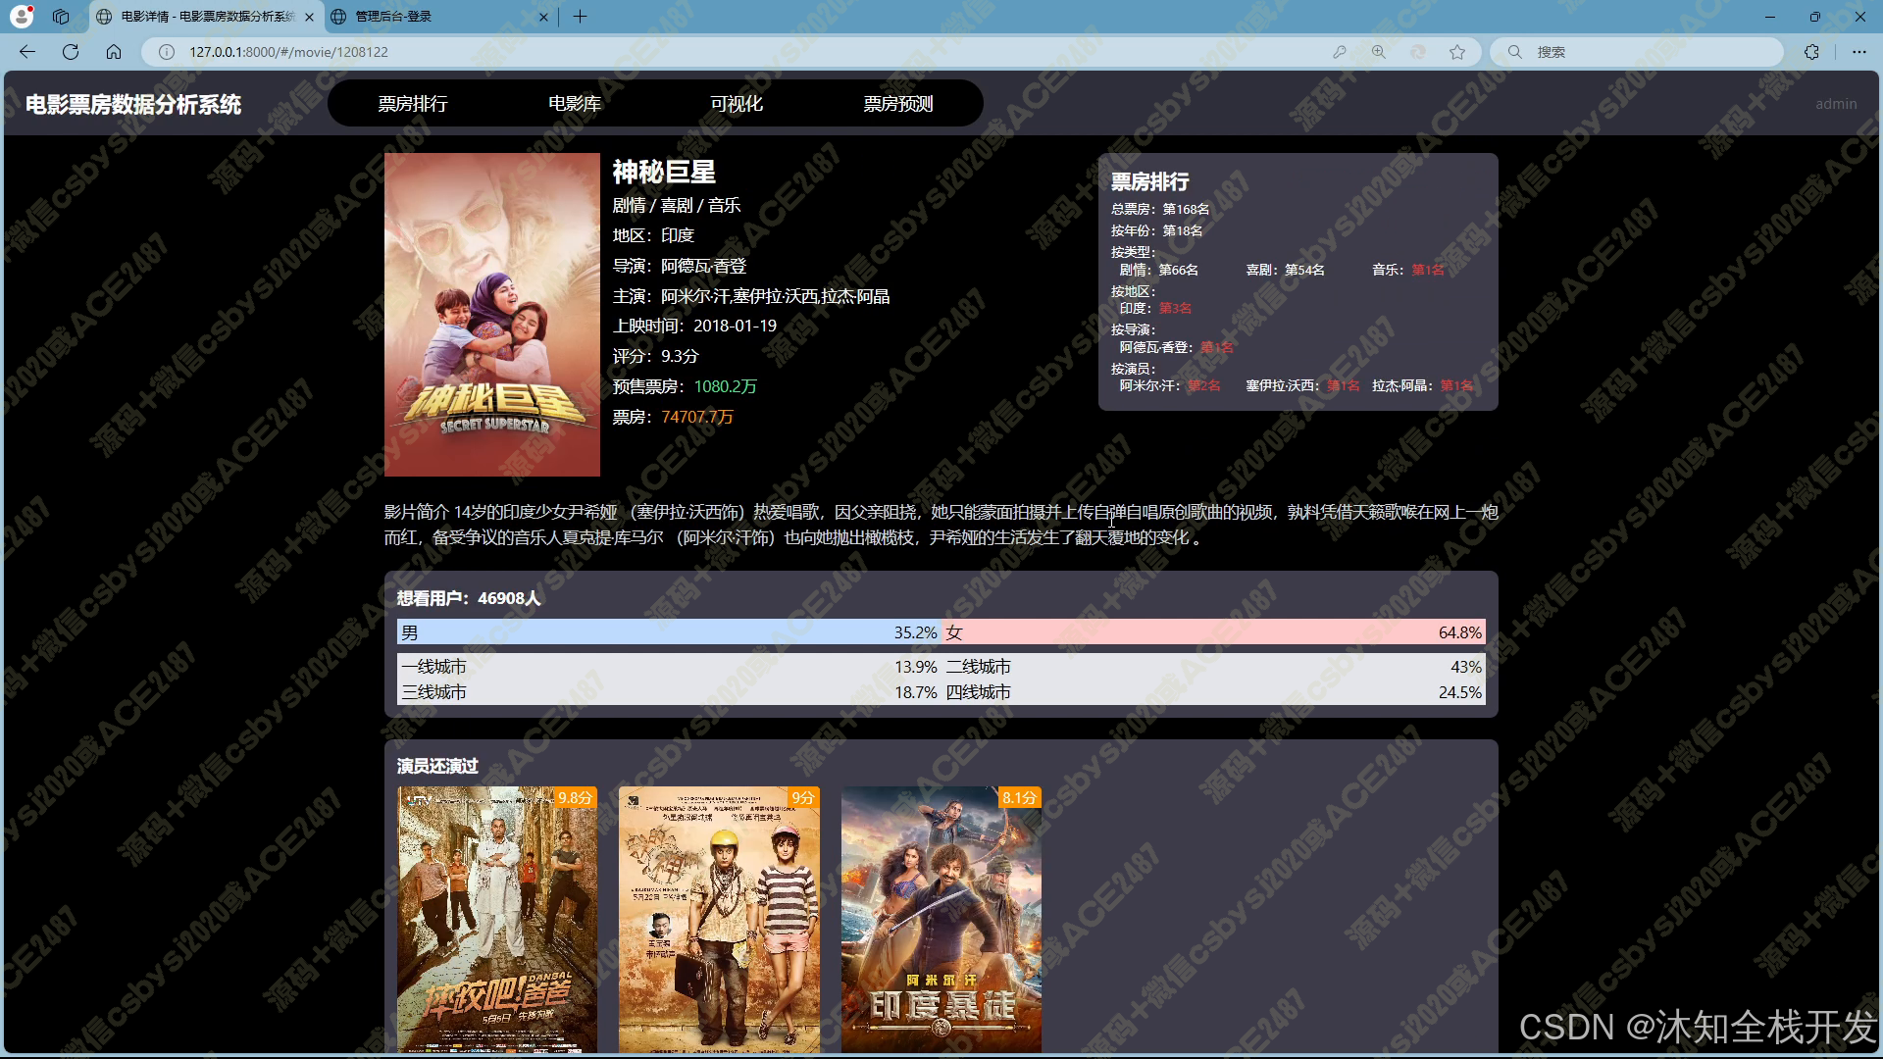Open the 票房排行 menu item
This screenshot has height=1059, width=1883.
click(413, 104)
